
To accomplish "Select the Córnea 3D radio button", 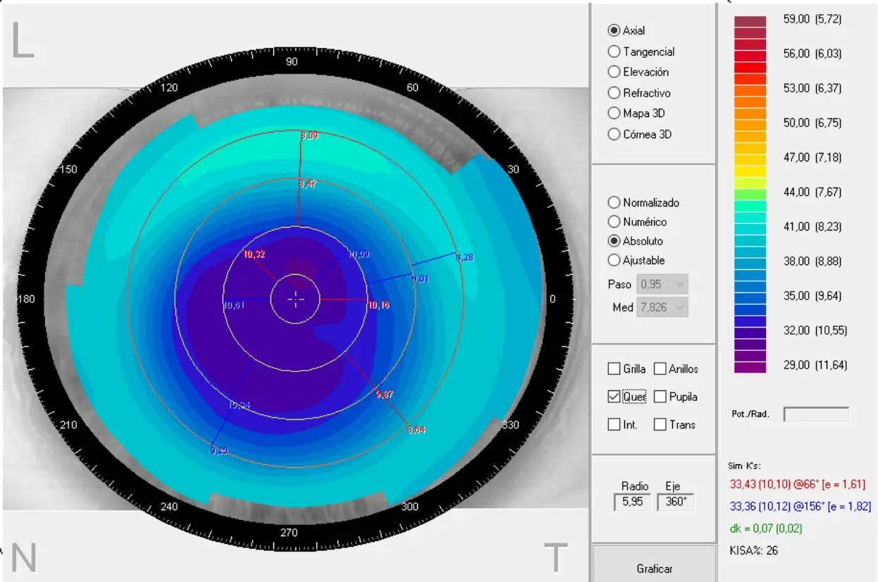I will [x=614, y=134].
